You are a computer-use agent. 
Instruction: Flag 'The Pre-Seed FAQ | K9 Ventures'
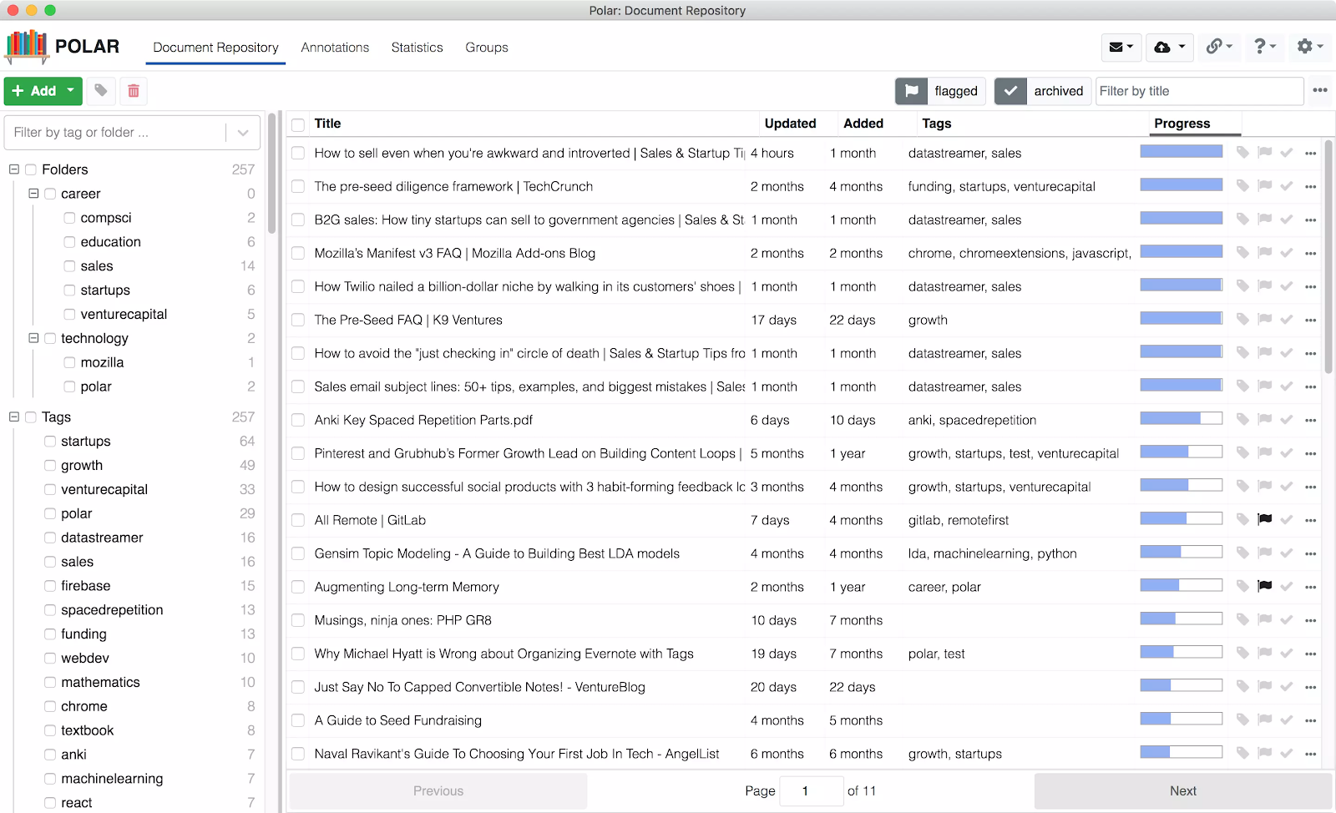coord(1265,320)
